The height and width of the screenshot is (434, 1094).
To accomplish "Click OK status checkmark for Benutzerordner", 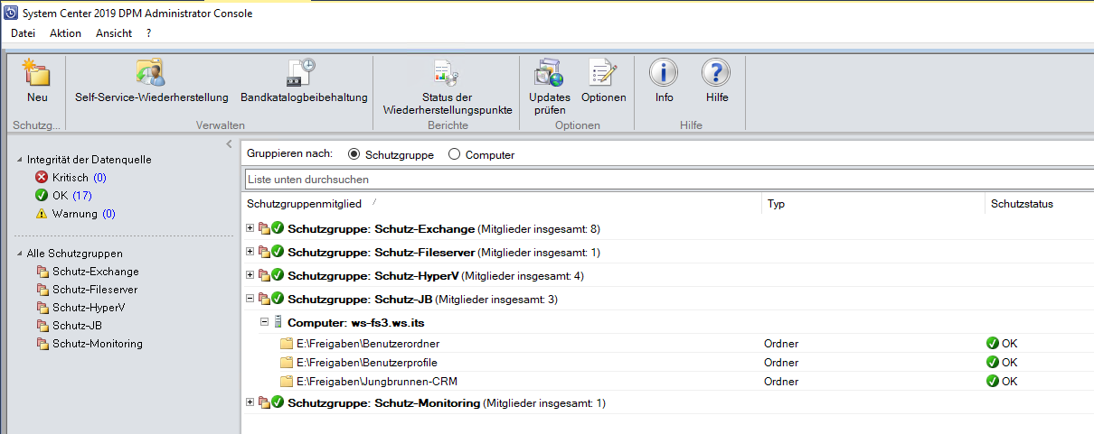I will [993, 344].
